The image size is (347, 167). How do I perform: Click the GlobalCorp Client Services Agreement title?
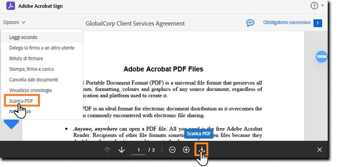point(135,23)
